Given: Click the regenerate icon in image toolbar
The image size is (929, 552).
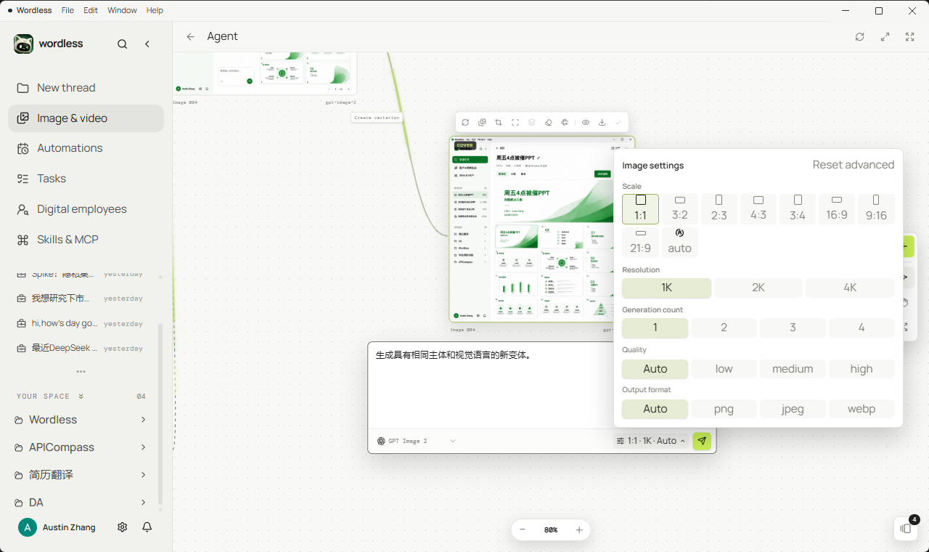Looking at the screenshot, I should click(x=465, y=123).
